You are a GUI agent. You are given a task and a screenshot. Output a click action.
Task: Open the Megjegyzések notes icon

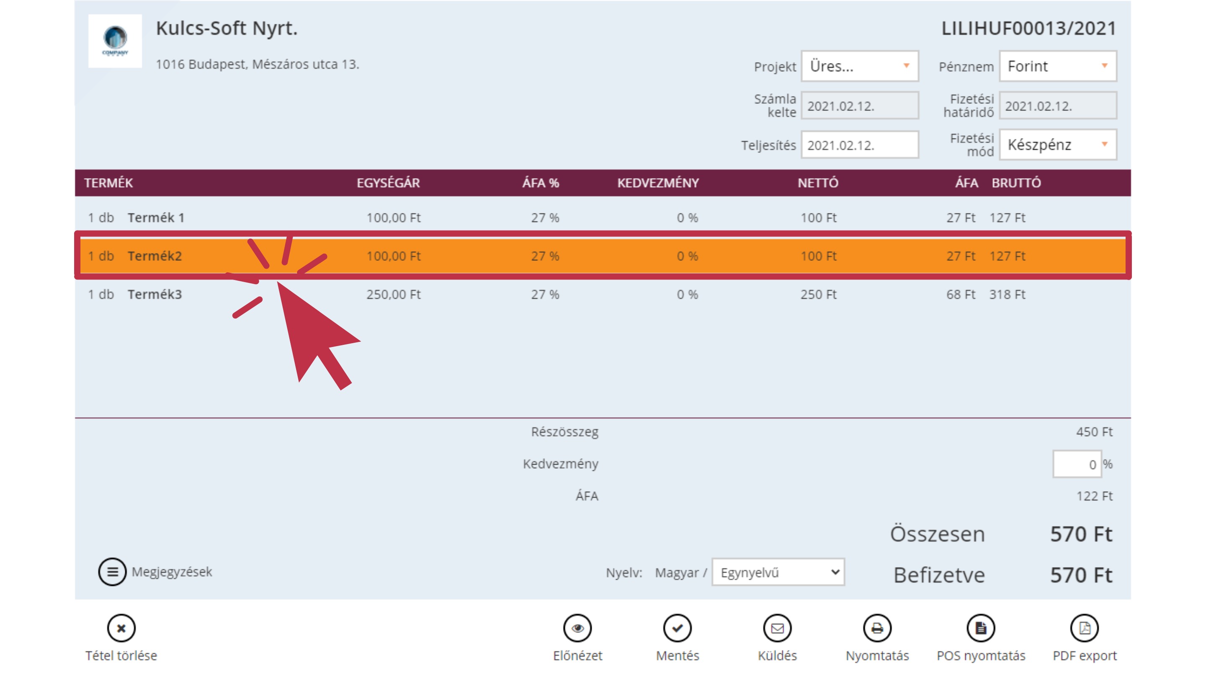[x=112, y=571]
